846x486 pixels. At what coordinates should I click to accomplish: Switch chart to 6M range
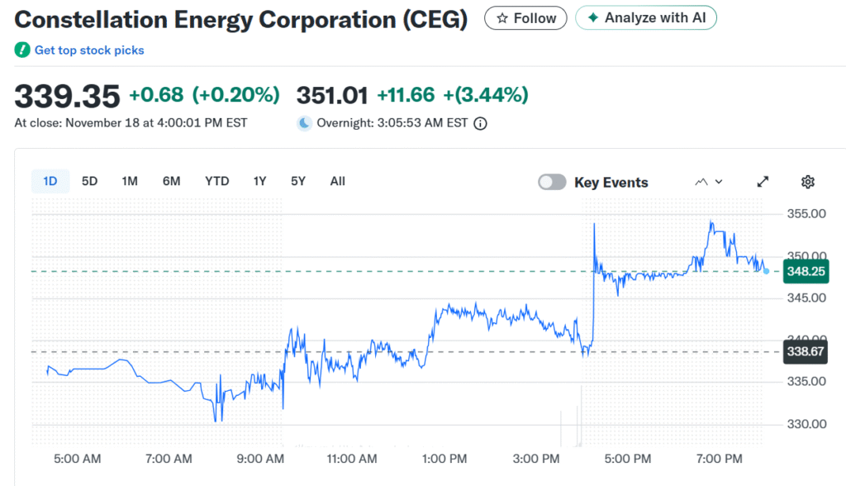[x=171, y=181]
